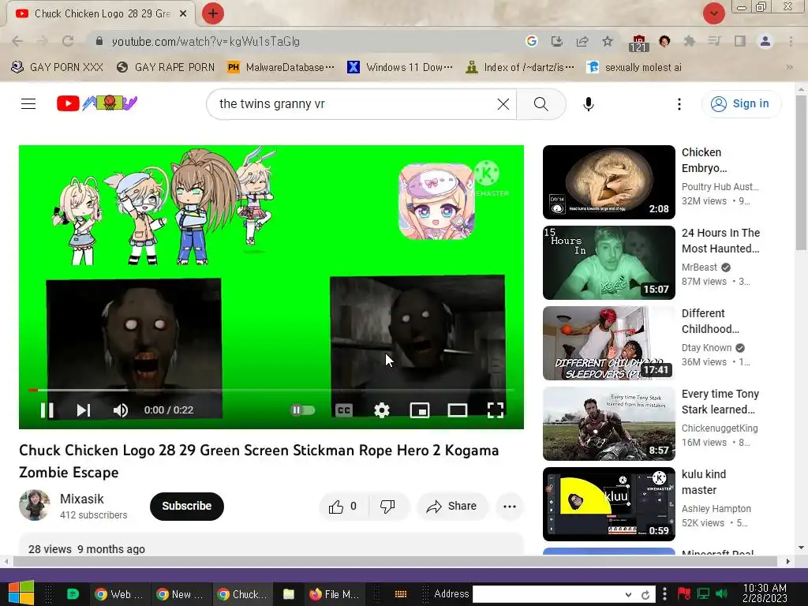The image size is (808, 606).
Task: Seek on the video progress bar
Action: click(x=271, y=390)
